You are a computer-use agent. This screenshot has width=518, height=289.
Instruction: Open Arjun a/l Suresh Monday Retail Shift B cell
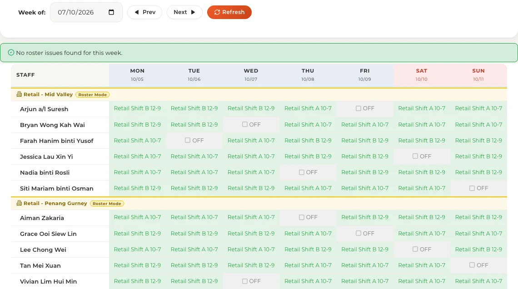[137, 108]
